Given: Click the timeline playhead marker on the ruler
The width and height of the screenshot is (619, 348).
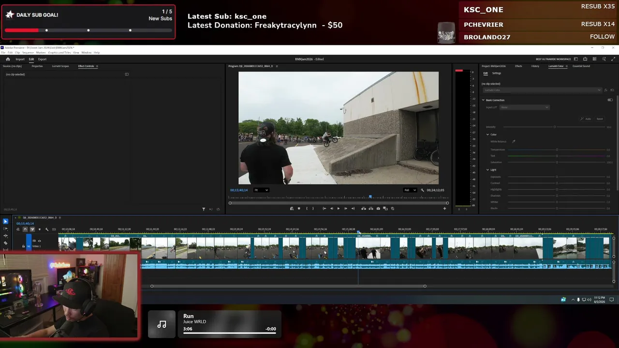Looking at the screenshot, I should (358, 232).
